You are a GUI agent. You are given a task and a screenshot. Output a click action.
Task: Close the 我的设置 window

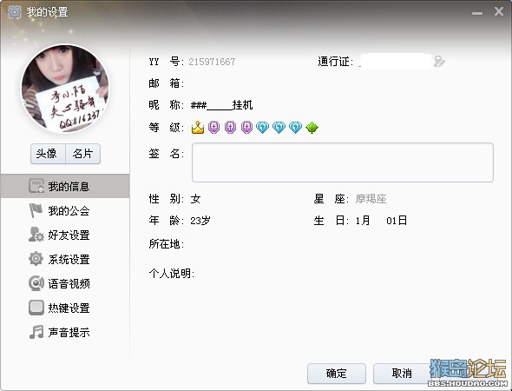pos(499,12)
